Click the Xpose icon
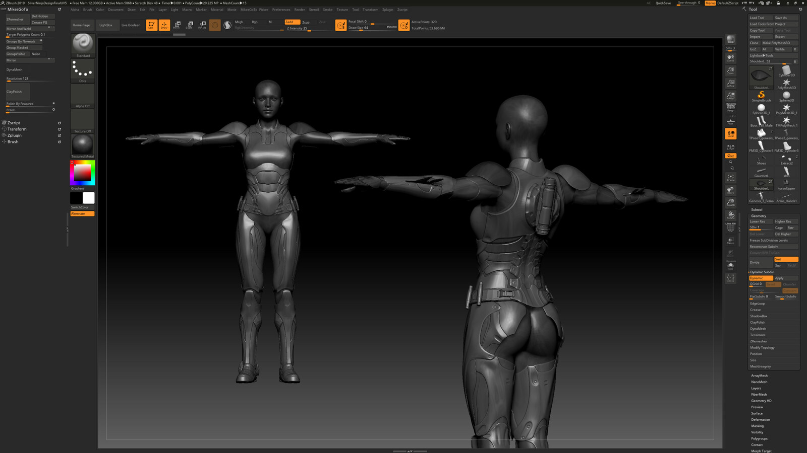 point(731,278)
